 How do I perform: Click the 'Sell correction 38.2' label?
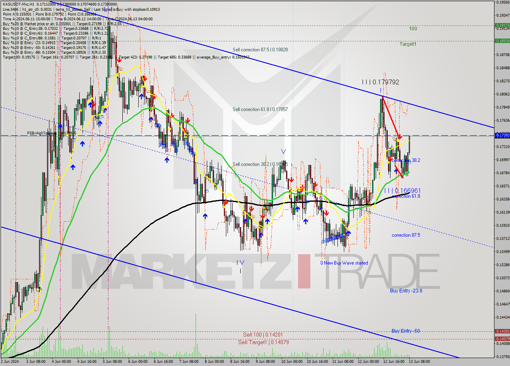point(260,164)
